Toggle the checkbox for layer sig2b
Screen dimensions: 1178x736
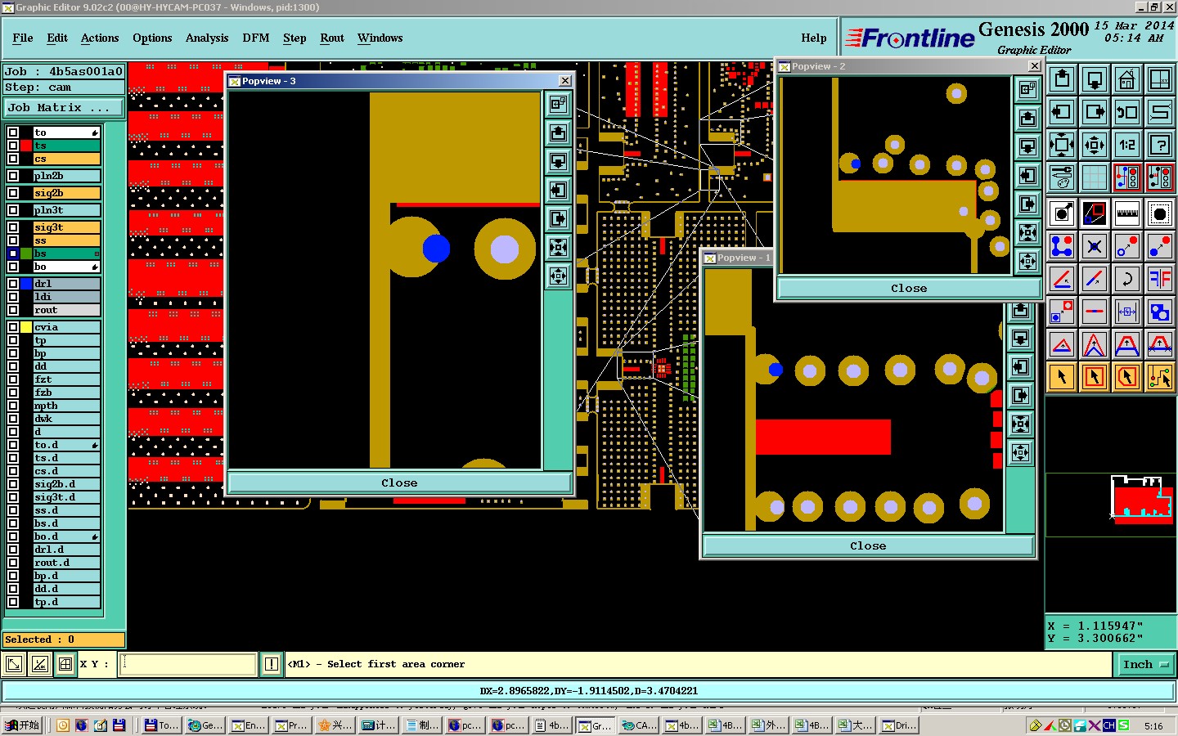pos(13,193)
